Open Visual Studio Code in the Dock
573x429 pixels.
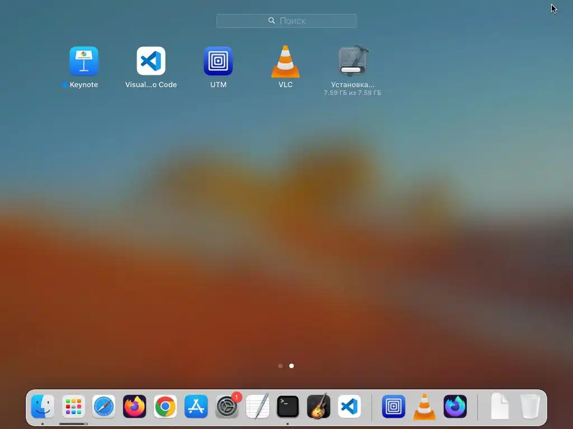pyautogui.click(x=349, y=406)
